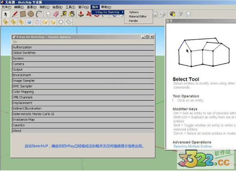Expand the VFB Channels rollout
Screen dimensions: 236x171
pos(83,97)
